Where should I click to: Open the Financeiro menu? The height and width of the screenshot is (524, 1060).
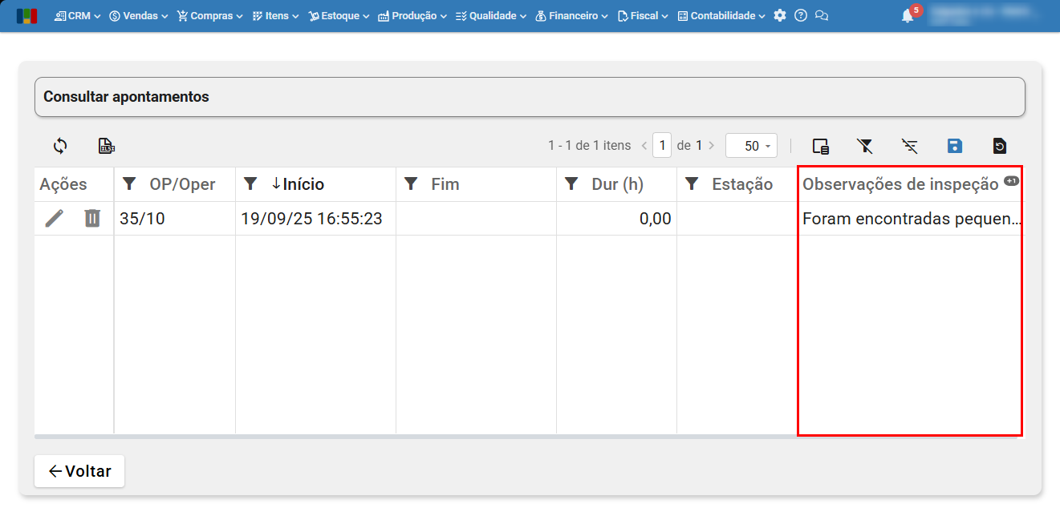point(571,15)
